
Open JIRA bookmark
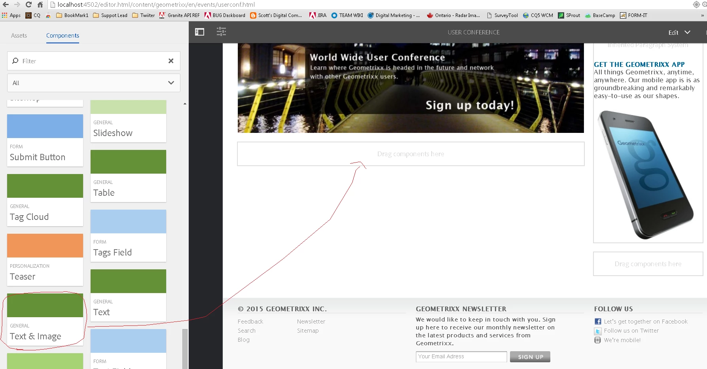click(x=318, y=15)
